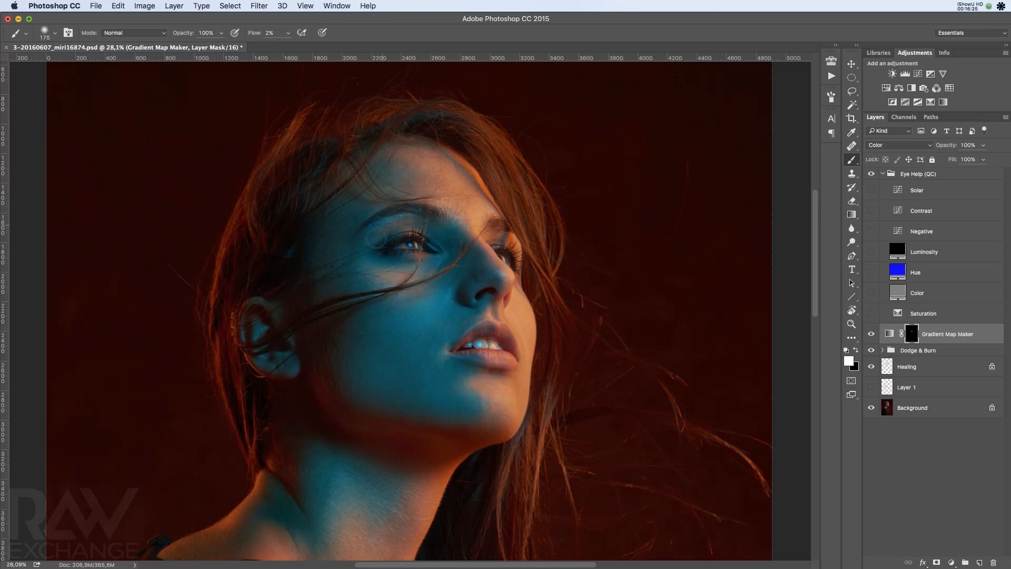Viewport: 1011px width, 569px height.
Task: Open the Image menu
Action: (x=144, y=6)
